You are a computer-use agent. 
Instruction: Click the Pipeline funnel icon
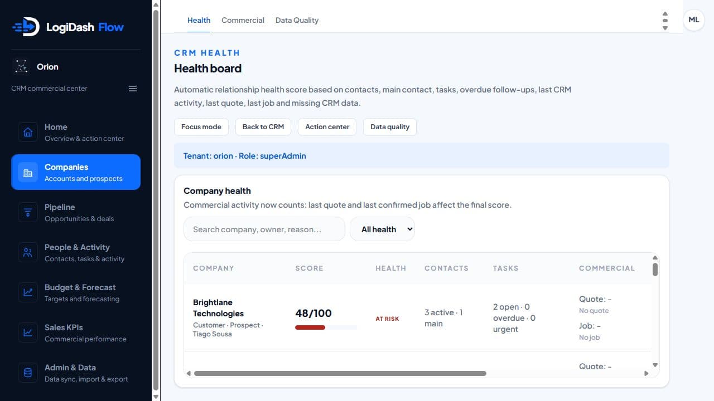(28, 212)
